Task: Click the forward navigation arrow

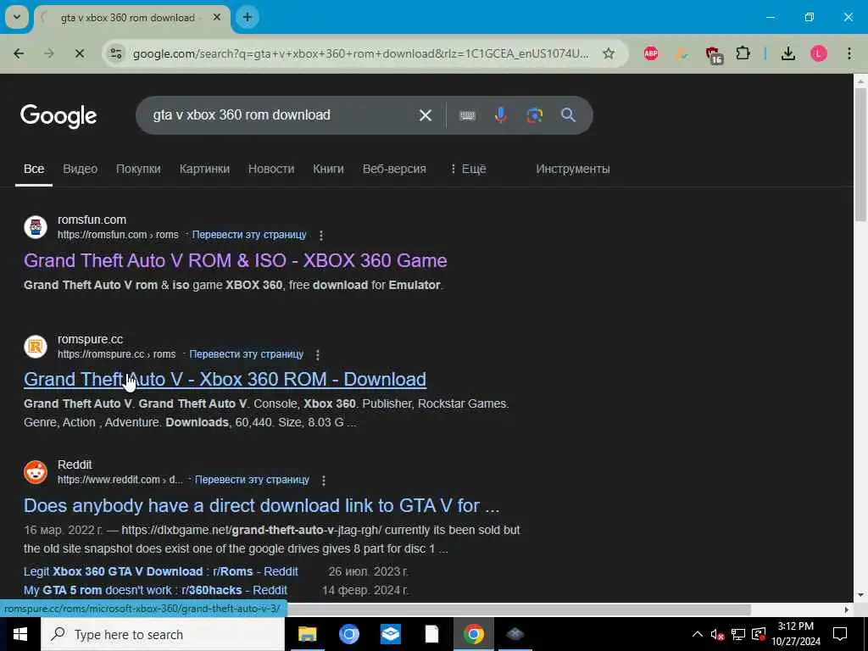Action: pos(49,53)
